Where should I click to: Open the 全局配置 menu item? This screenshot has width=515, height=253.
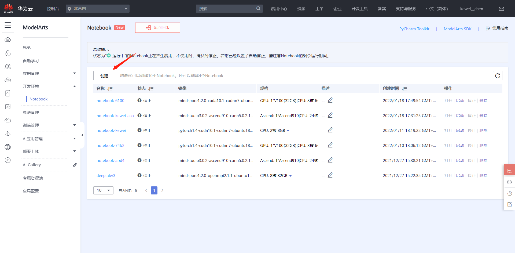(31, 191)
